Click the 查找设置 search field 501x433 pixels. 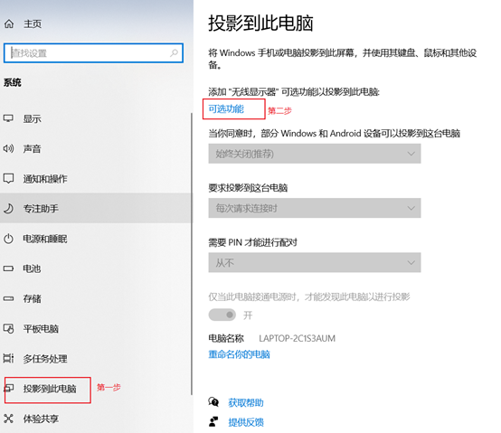click(x=93, y=53)
